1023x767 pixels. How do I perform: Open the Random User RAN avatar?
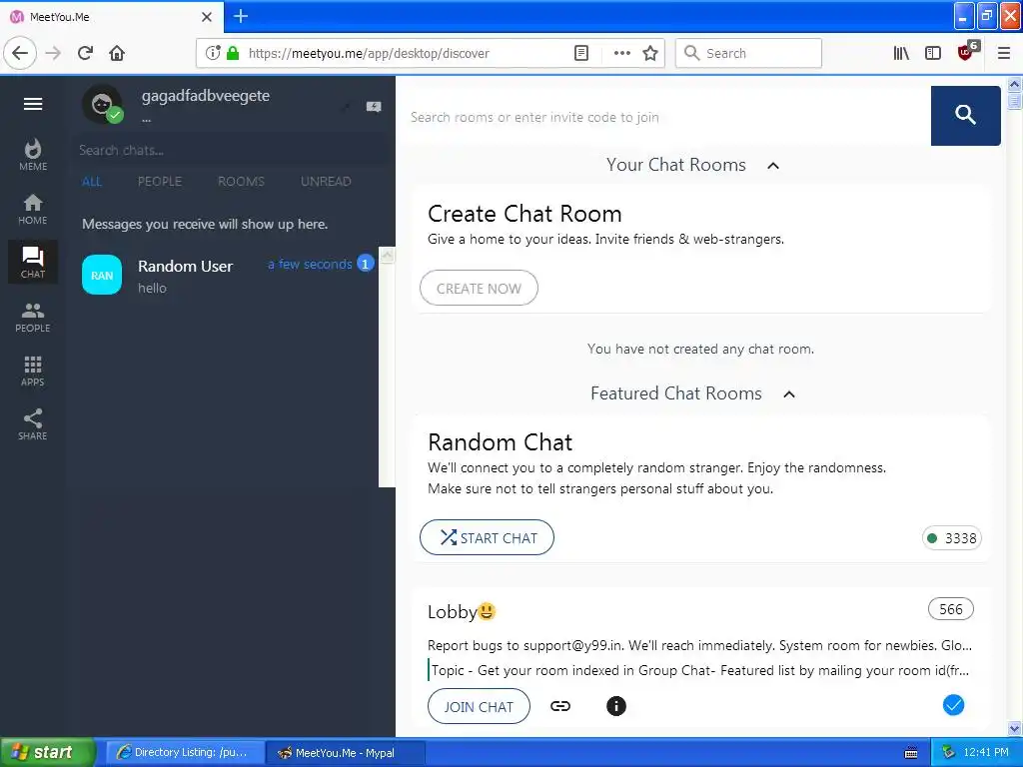point(102,275)
